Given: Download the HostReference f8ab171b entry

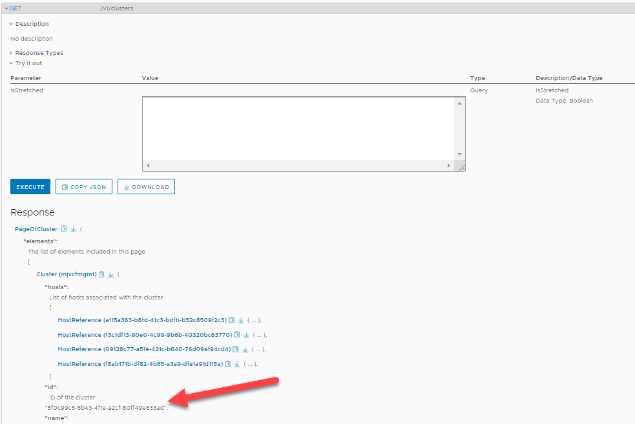Looking at the screenshot, I should 238,364.
